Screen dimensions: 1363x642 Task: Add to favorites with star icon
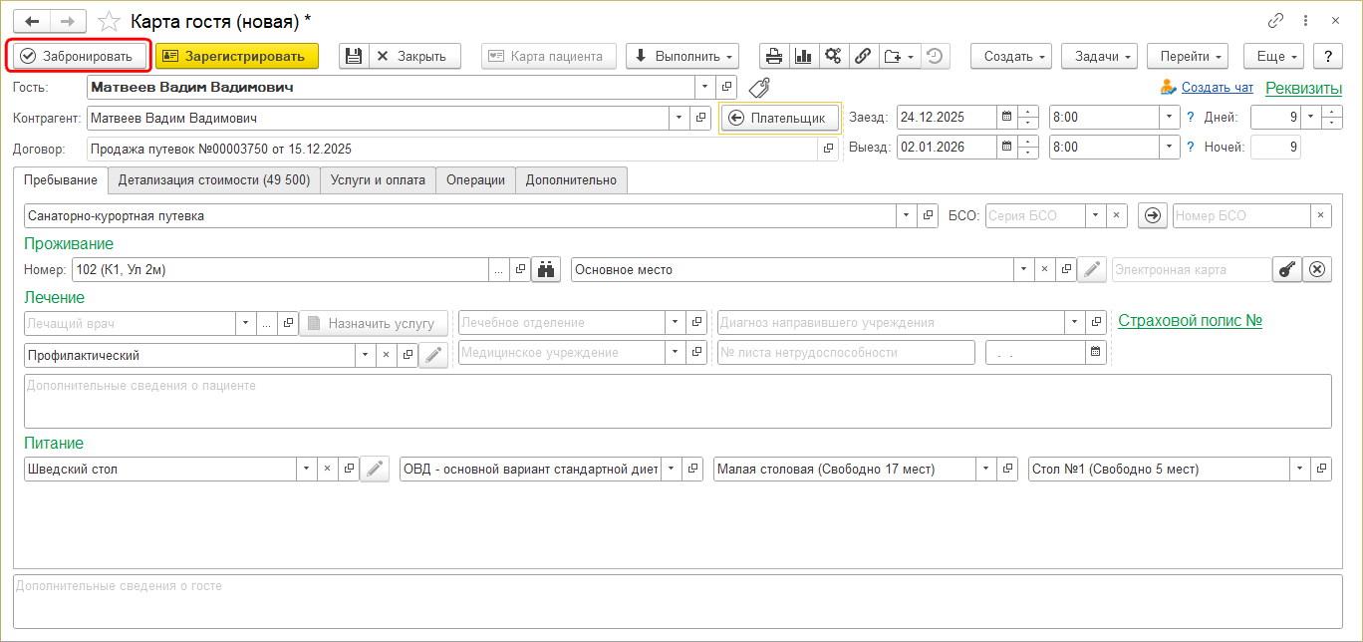point(111,21)
